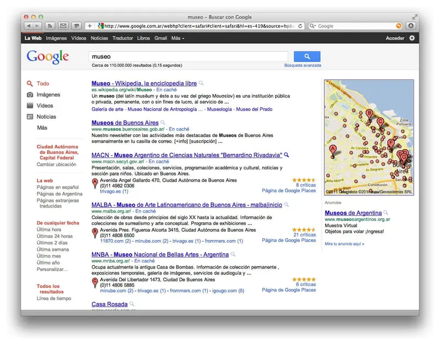Open the RSS feed toolbar button

tap(50, 26)
